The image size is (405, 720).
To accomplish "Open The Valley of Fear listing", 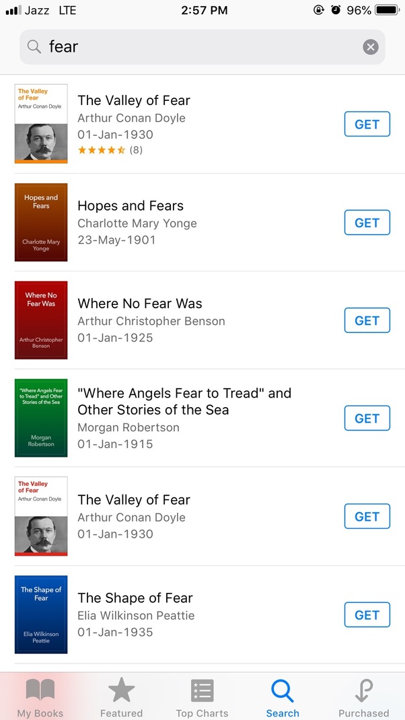I will point(133,100).
